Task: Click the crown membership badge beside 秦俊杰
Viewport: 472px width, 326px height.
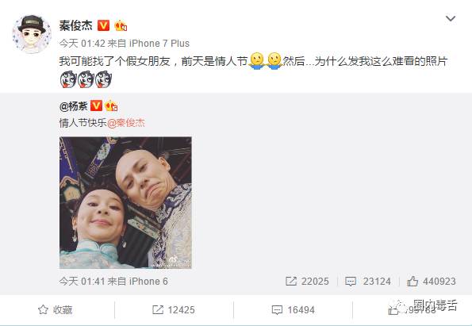Action: pos(121,26)
